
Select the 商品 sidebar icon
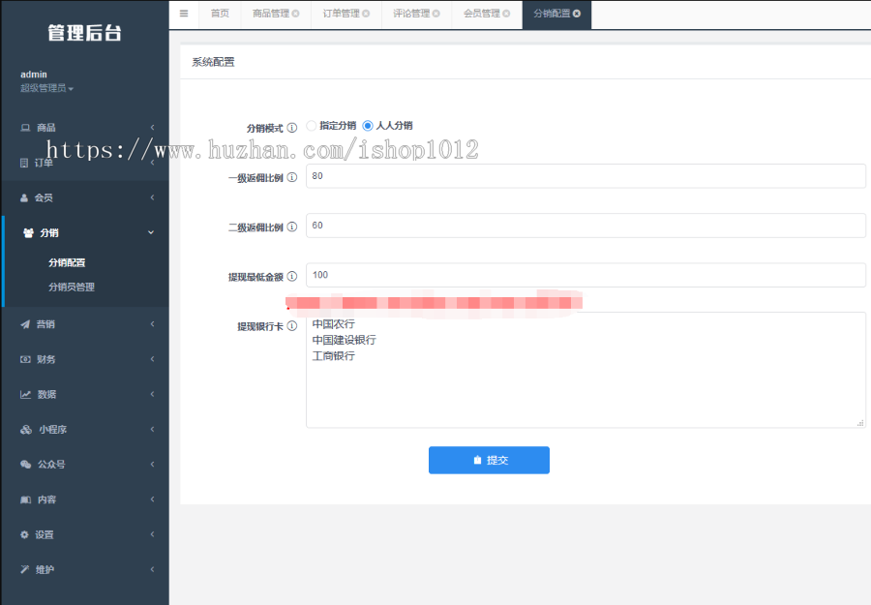(23, 127)
